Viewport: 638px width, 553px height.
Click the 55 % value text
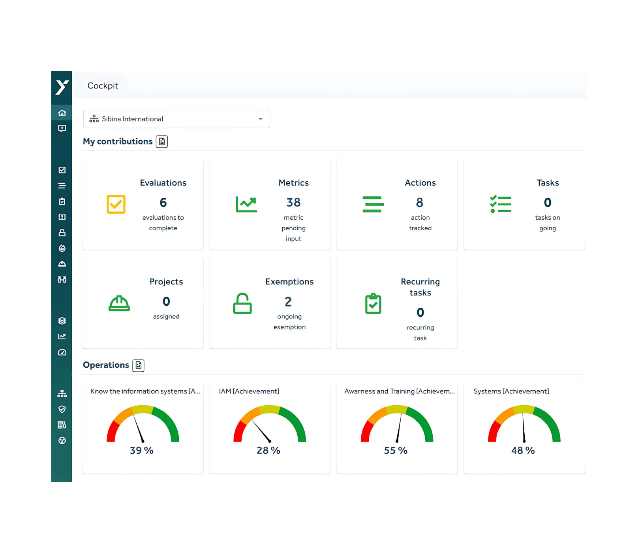click(x=396, y=451)
